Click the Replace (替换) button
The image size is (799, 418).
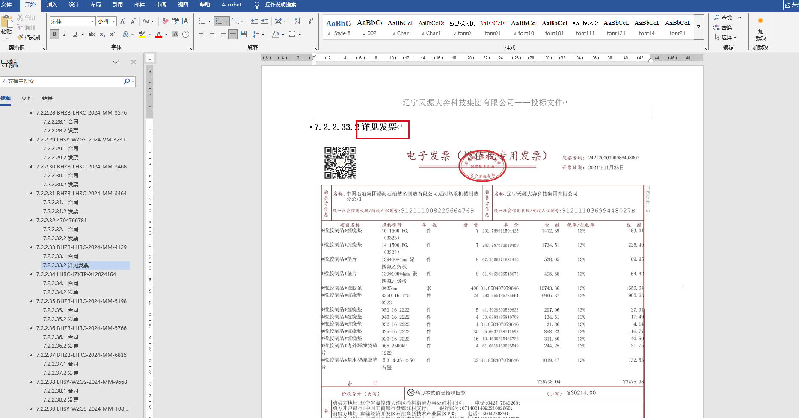(723, 27)
